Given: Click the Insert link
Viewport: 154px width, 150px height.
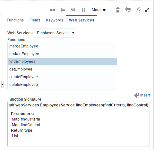Looking at the screenshot, I should (x=142, y=95).
